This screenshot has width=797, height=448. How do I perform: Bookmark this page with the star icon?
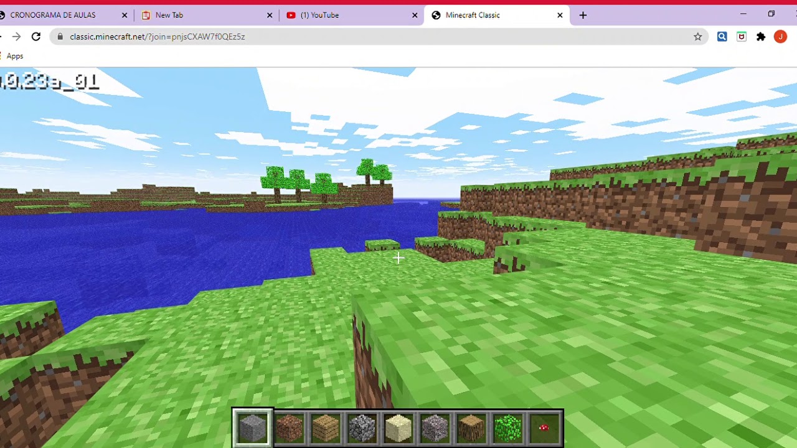697,37
